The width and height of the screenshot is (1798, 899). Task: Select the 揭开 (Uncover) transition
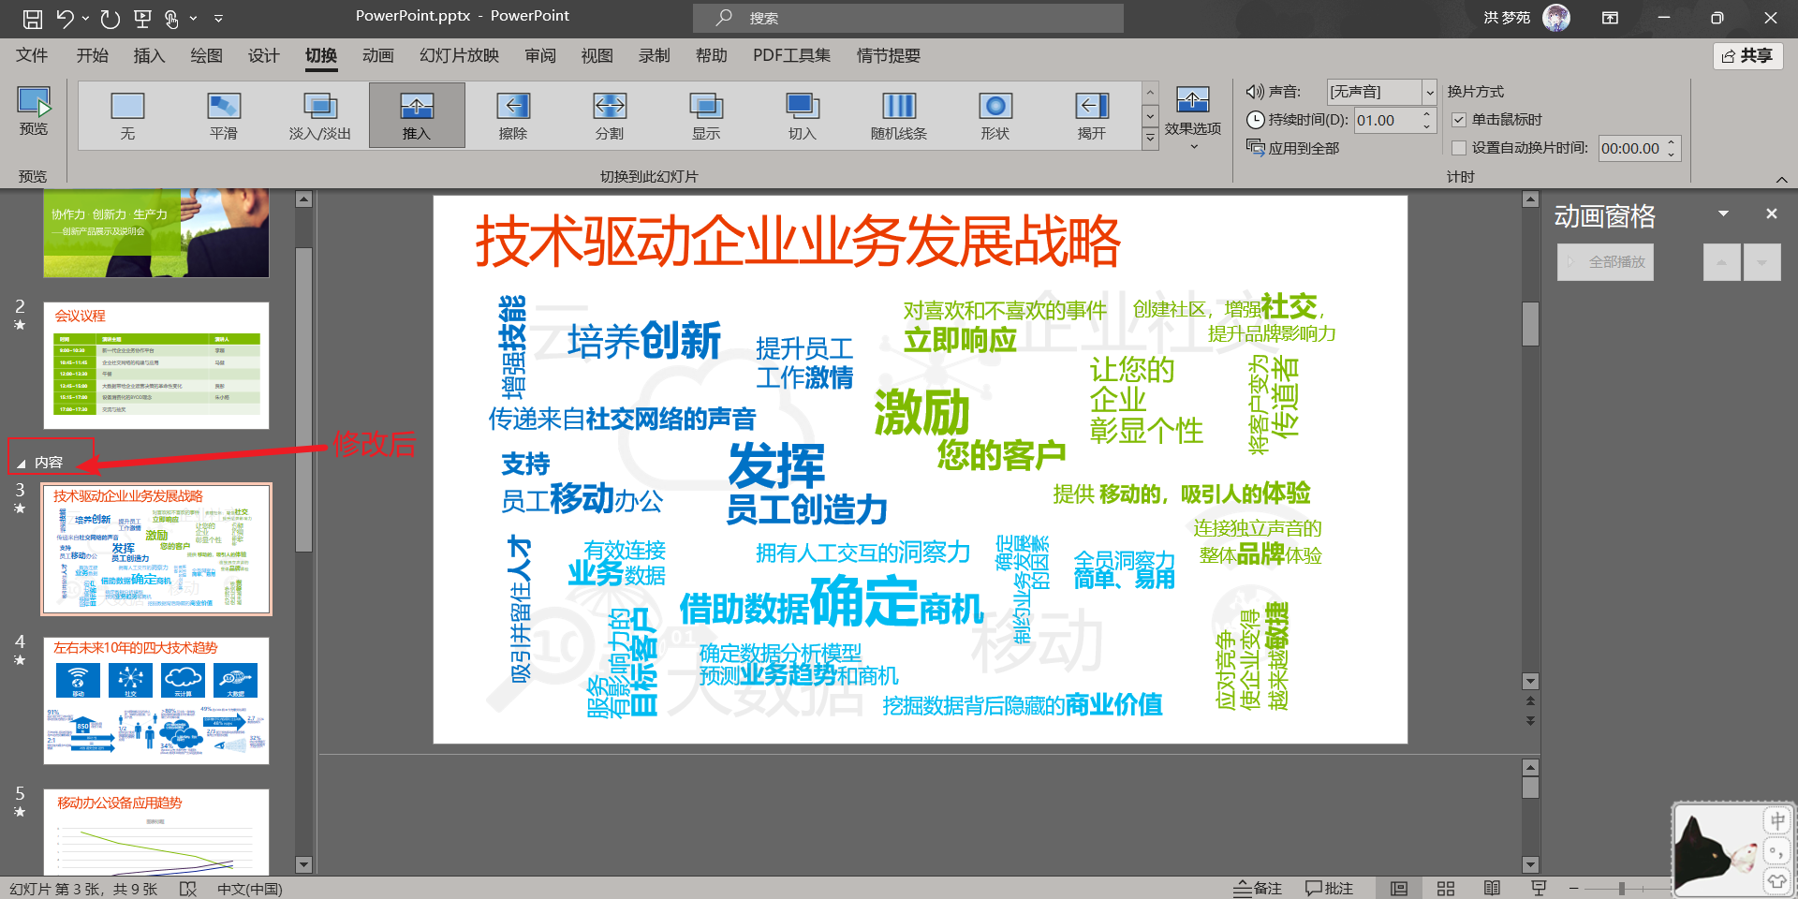point(1092,115)
